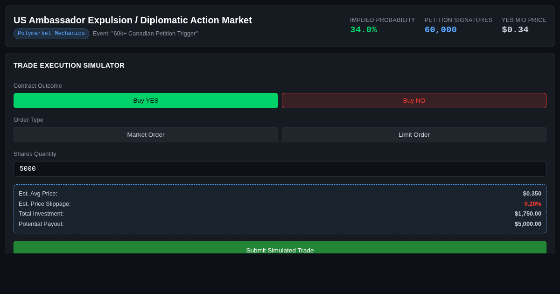Click the $1,750.00 total investment value
Screen dimensions: 560x294
528,213
